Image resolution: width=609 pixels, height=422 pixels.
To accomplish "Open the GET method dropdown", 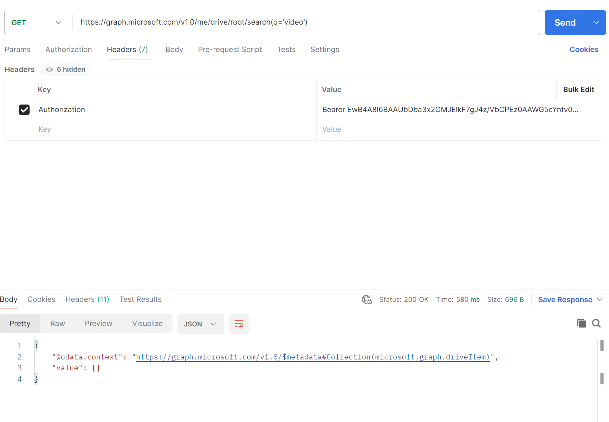I will 37,22.
